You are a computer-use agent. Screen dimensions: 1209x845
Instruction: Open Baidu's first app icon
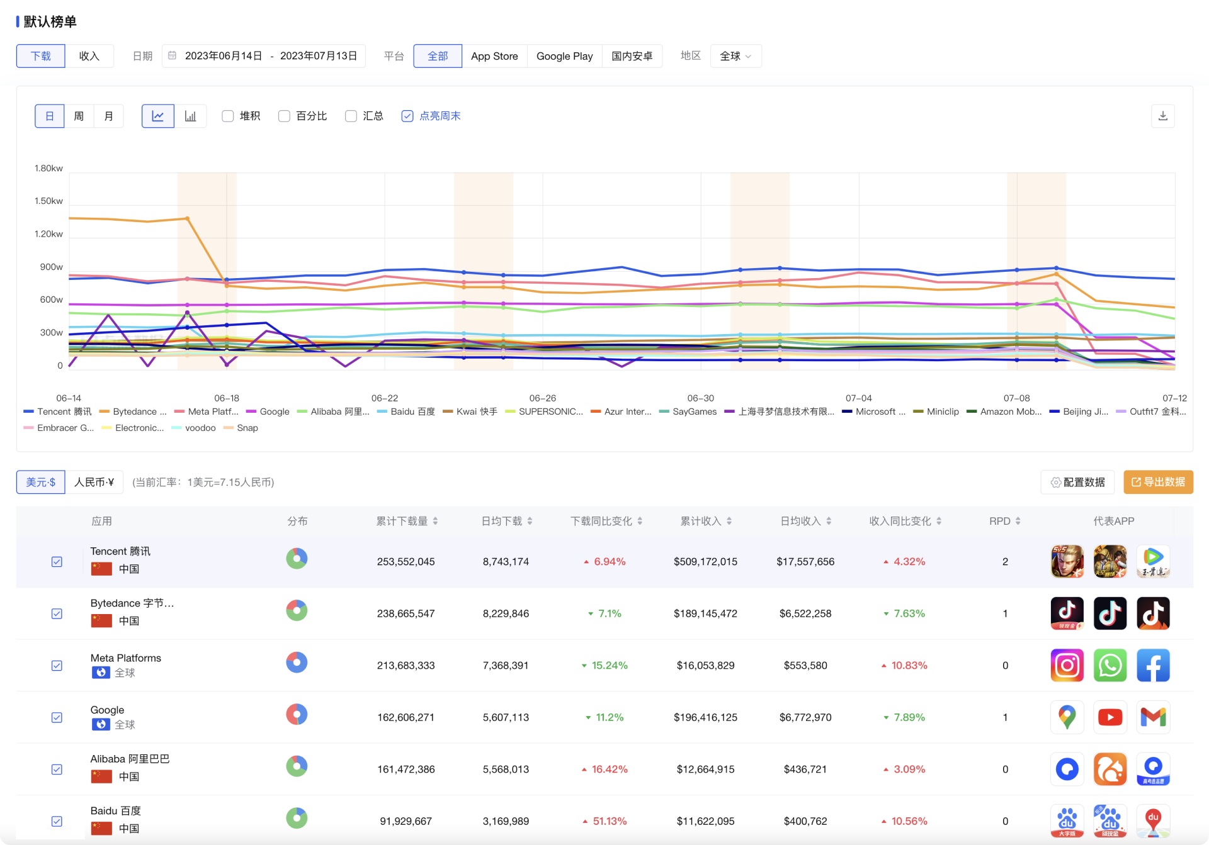click(1067, 821)
